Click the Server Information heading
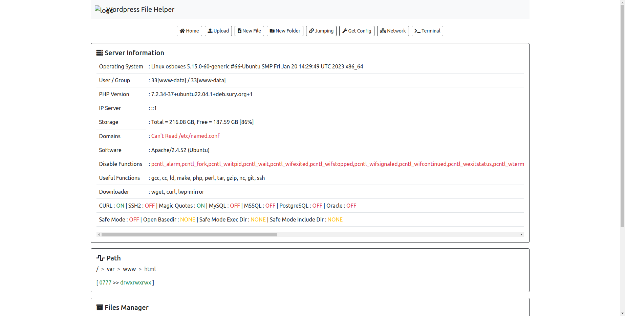Screen dimensions: 625x316 click(x=134, y=53)
